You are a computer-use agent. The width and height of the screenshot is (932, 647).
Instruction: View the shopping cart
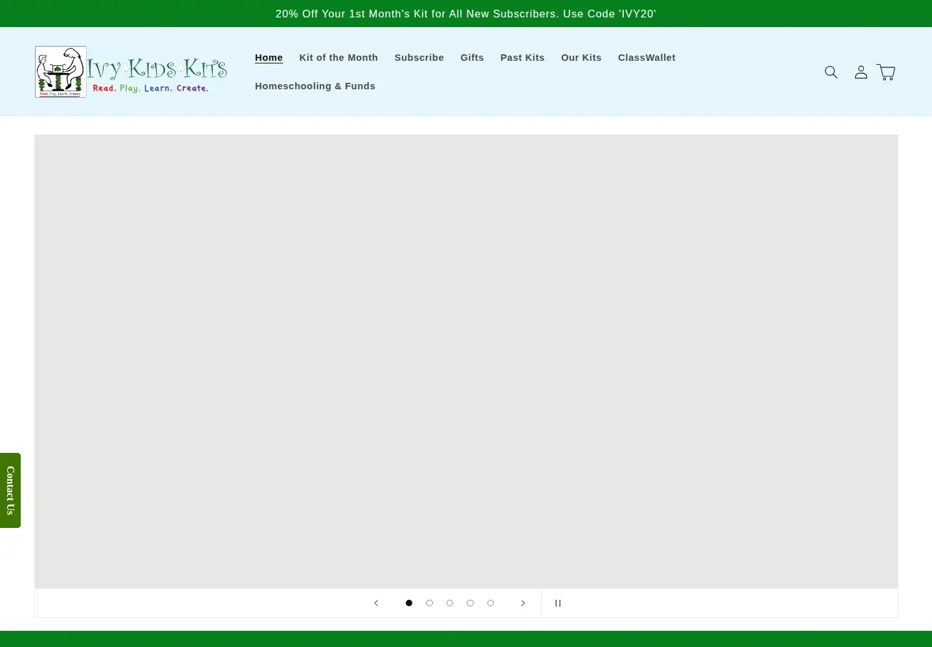coord(886,72)
